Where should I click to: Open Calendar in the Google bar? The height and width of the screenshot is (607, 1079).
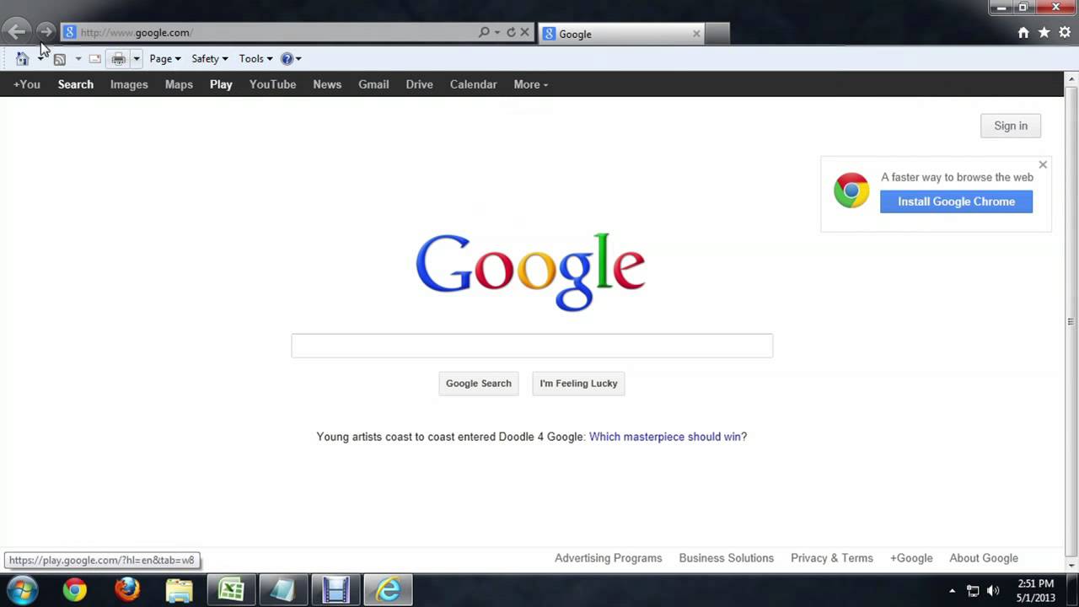pos(473,84)
